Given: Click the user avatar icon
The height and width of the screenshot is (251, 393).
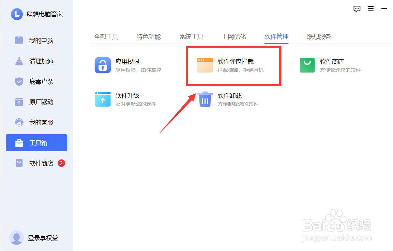Looking at the screenshot, I should [x=17, y=237].
